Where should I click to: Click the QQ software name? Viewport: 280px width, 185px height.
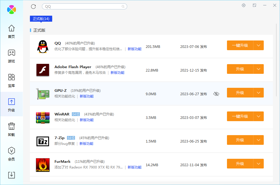(58, 43)
